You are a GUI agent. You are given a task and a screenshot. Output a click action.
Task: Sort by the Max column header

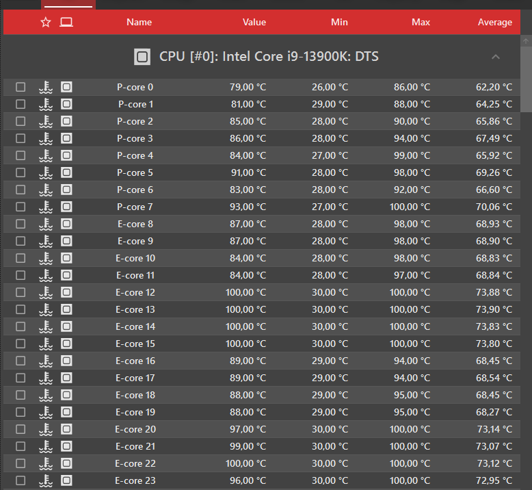pyautogui.click(x=421, y=23)
